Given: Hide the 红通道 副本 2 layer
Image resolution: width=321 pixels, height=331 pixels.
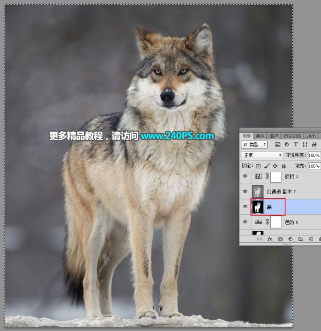Looking at the screenshot, I should pos(245,191).
